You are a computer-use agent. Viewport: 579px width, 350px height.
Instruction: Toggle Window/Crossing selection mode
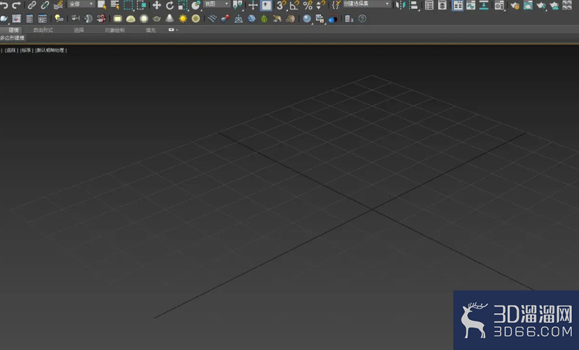141,5
